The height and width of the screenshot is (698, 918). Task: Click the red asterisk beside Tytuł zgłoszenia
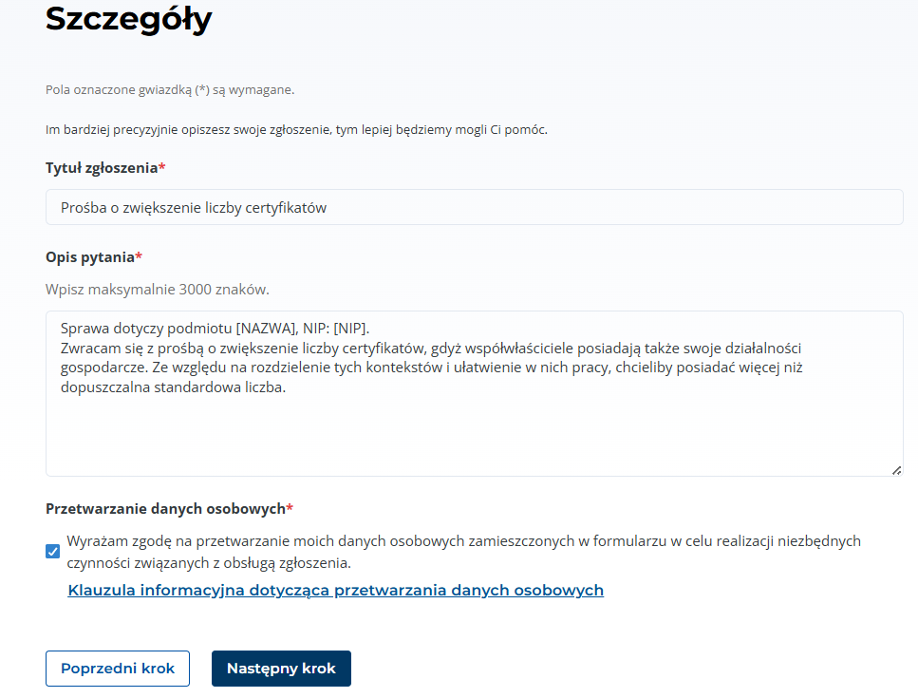tap(162, 167)
